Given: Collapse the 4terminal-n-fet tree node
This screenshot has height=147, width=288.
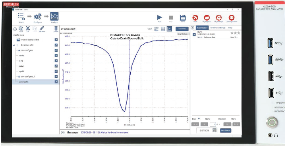Looking at the screenshot, I should click(x=14, y=45).
